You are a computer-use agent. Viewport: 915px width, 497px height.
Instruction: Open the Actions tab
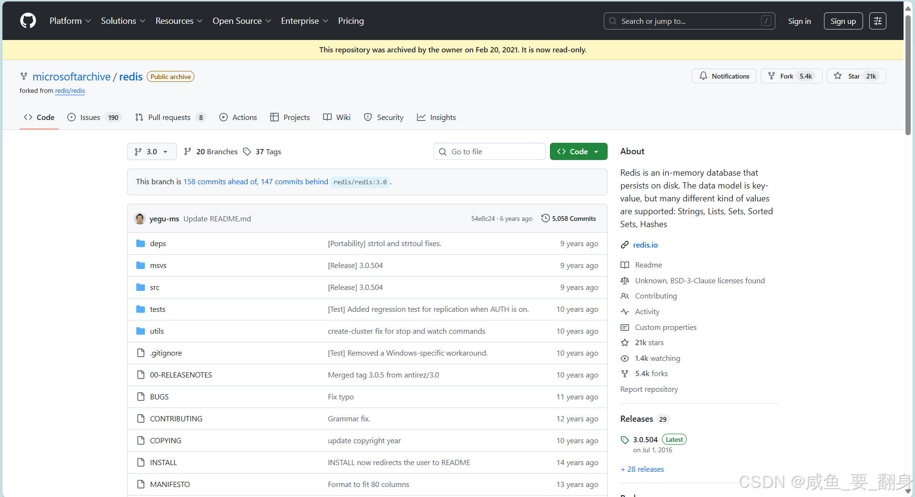(238, 117)
